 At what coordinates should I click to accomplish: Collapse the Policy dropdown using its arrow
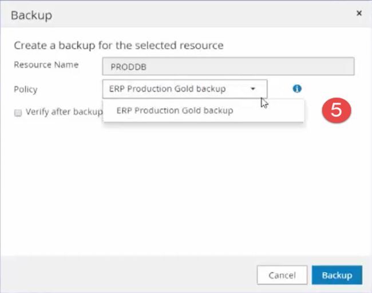pos(252,89)
